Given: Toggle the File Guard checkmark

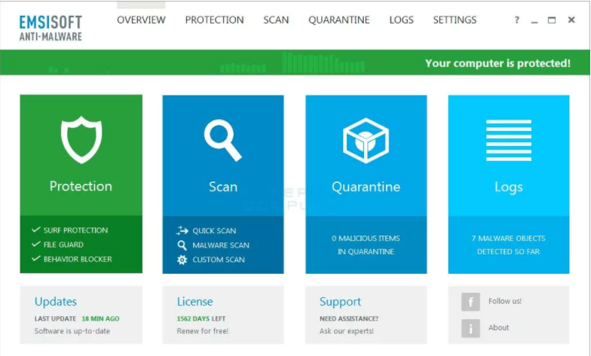Looking at the screenshot, I should [x=36, y=244].
